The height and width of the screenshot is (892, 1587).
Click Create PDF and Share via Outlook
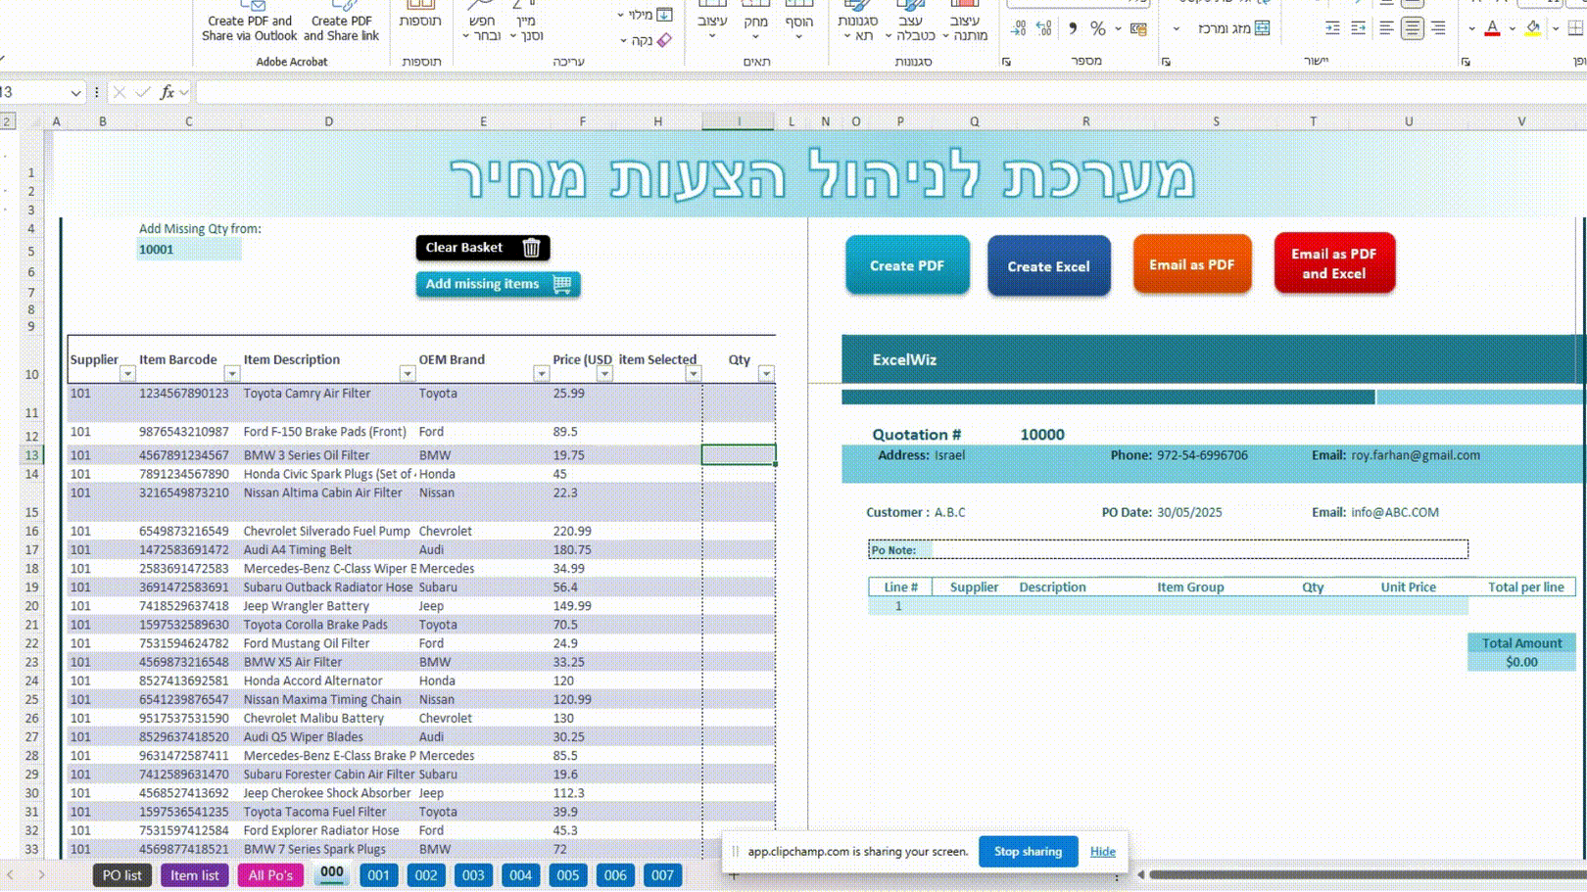(249, 22)
